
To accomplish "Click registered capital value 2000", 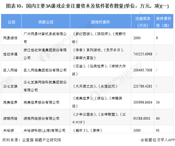I will 143,37.
